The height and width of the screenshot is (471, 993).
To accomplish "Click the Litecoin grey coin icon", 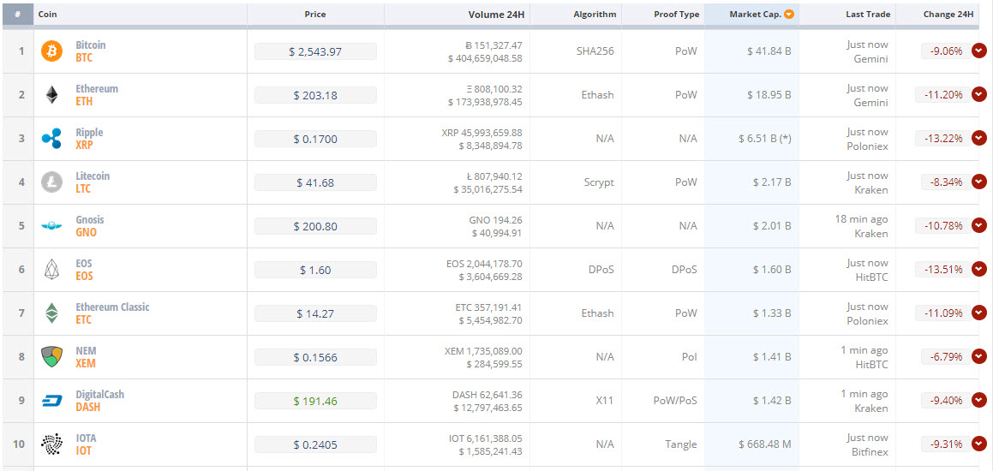I will [52, 182].
